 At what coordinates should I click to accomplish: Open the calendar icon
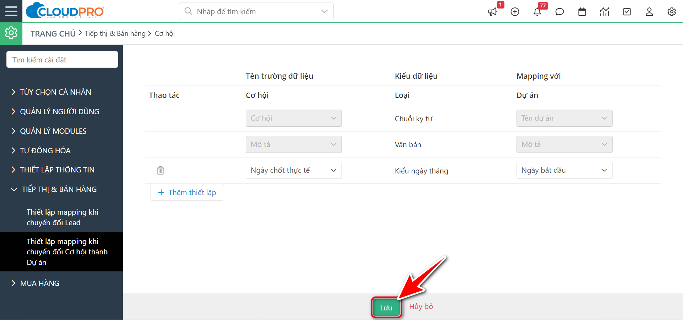point(582,12)
